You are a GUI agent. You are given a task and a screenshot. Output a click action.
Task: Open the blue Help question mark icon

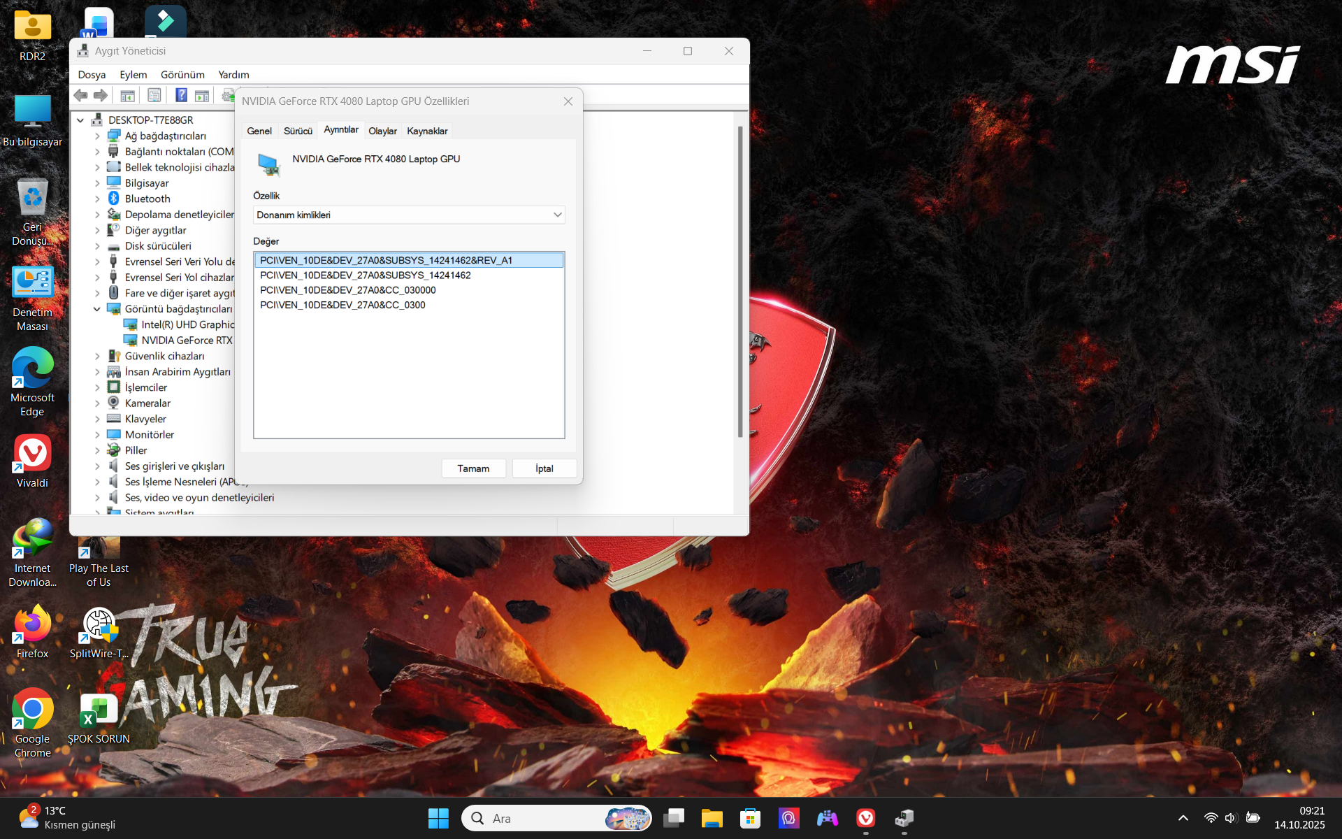tap(181, 96)
